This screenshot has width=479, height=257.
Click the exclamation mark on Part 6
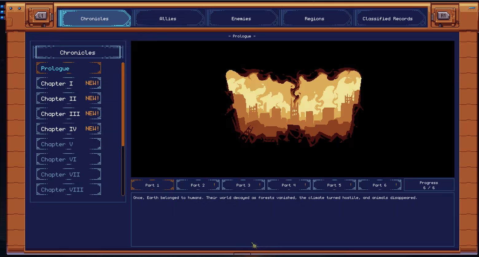pyautogui.click(x=396, y=185)
